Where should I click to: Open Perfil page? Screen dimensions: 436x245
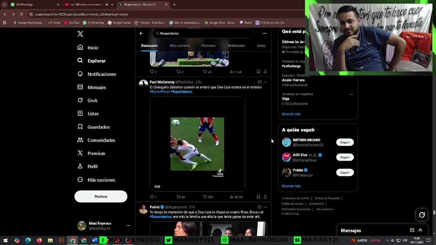tap(88, 166)
